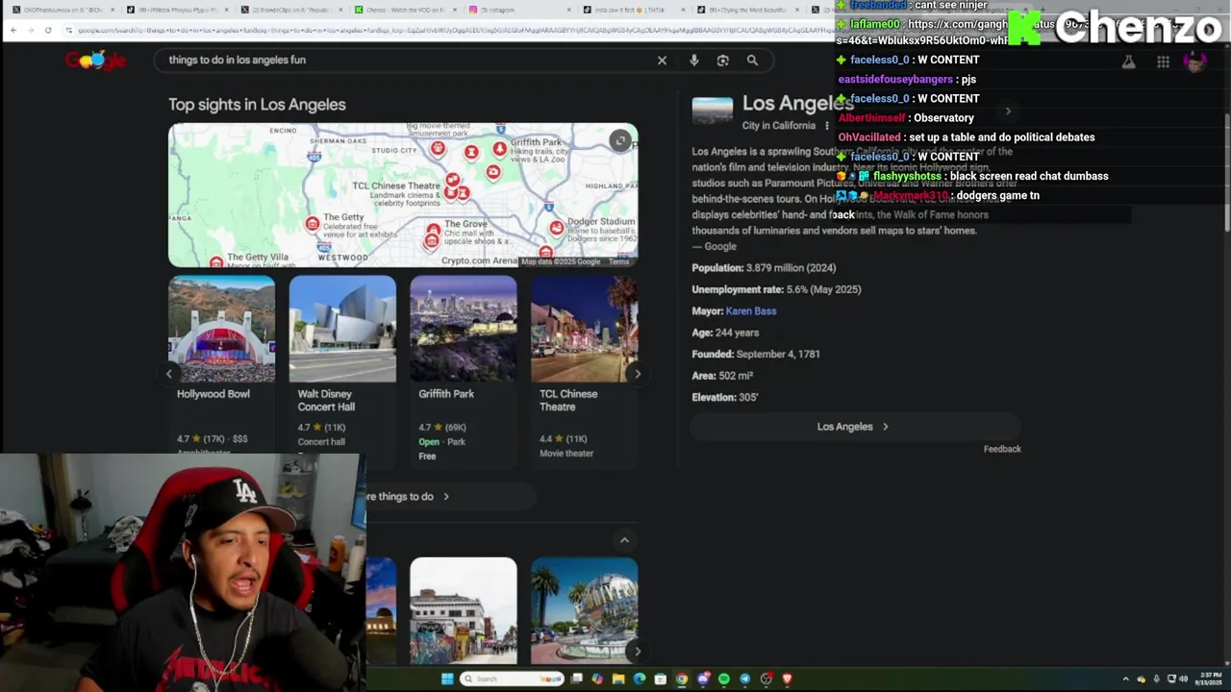The height and width of the screenshot is (692, 1231).
Task: Open Google Lens image search icon
Action: (x=722, y=61)
